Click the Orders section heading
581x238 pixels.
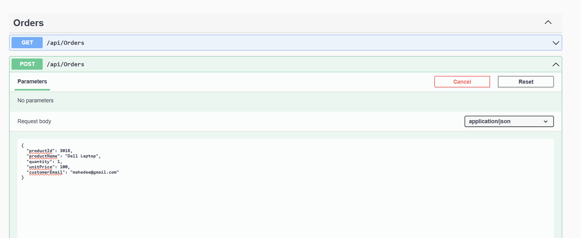(28, 23)
